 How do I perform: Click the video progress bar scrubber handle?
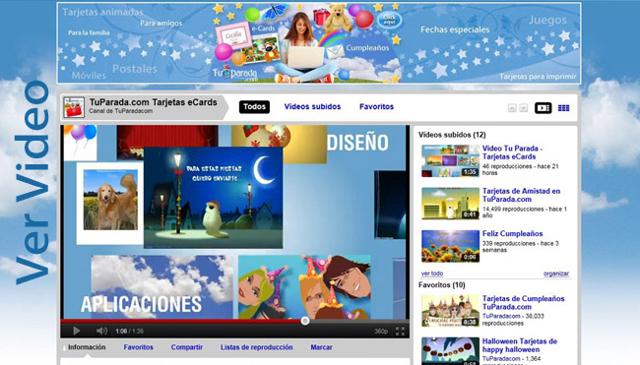(305, 321)
